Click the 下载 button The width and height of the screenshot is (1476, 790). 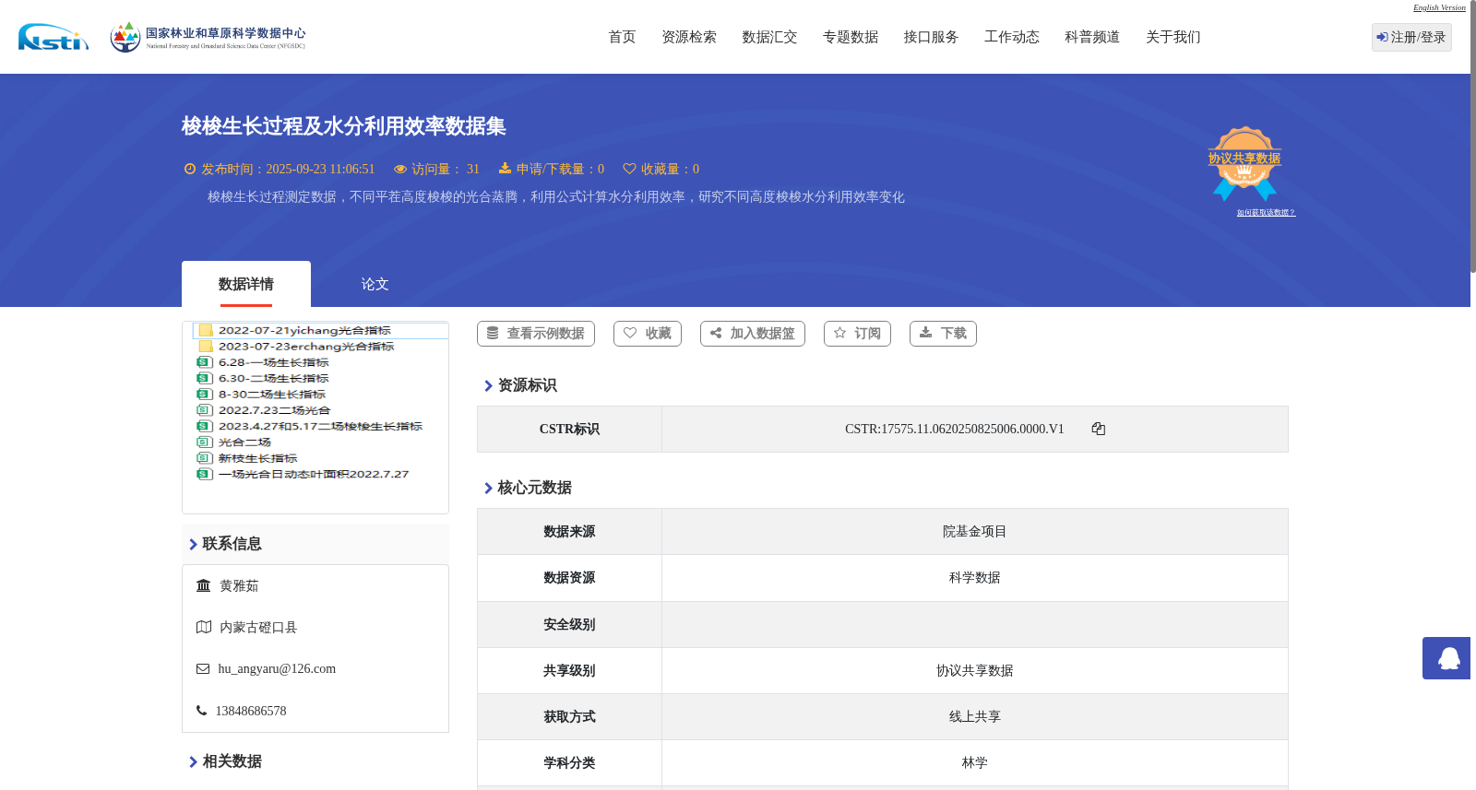[943, 334]
